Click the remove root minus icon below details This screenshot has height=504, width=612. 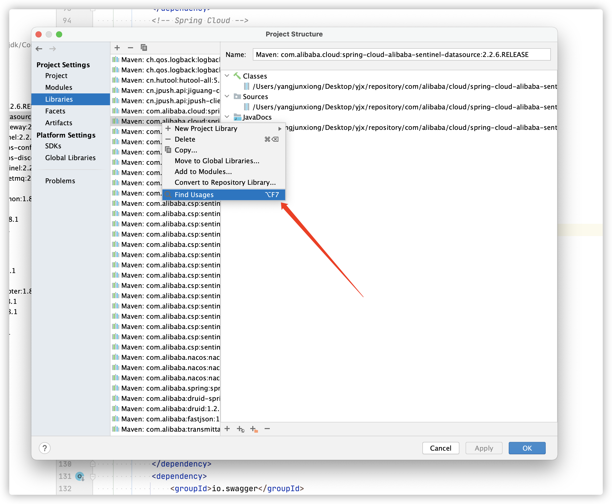[267, 429]
